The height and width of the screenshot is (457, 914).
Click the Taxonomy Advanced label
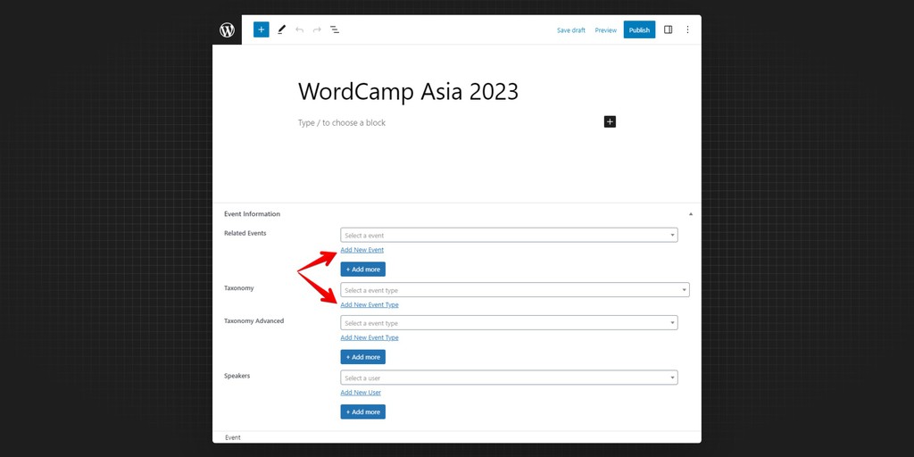pyautogui.click(x=253, y=321)
